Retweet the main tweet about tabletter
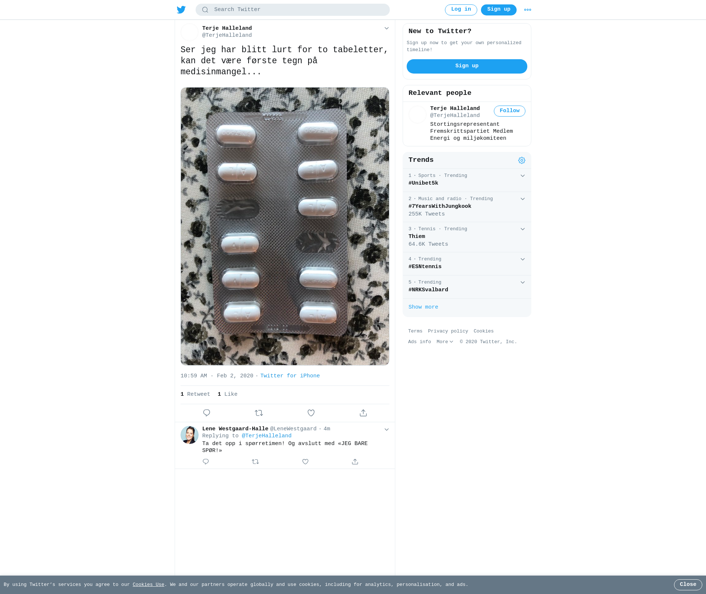This screenshot has height=594, width=706. (259, 413)
